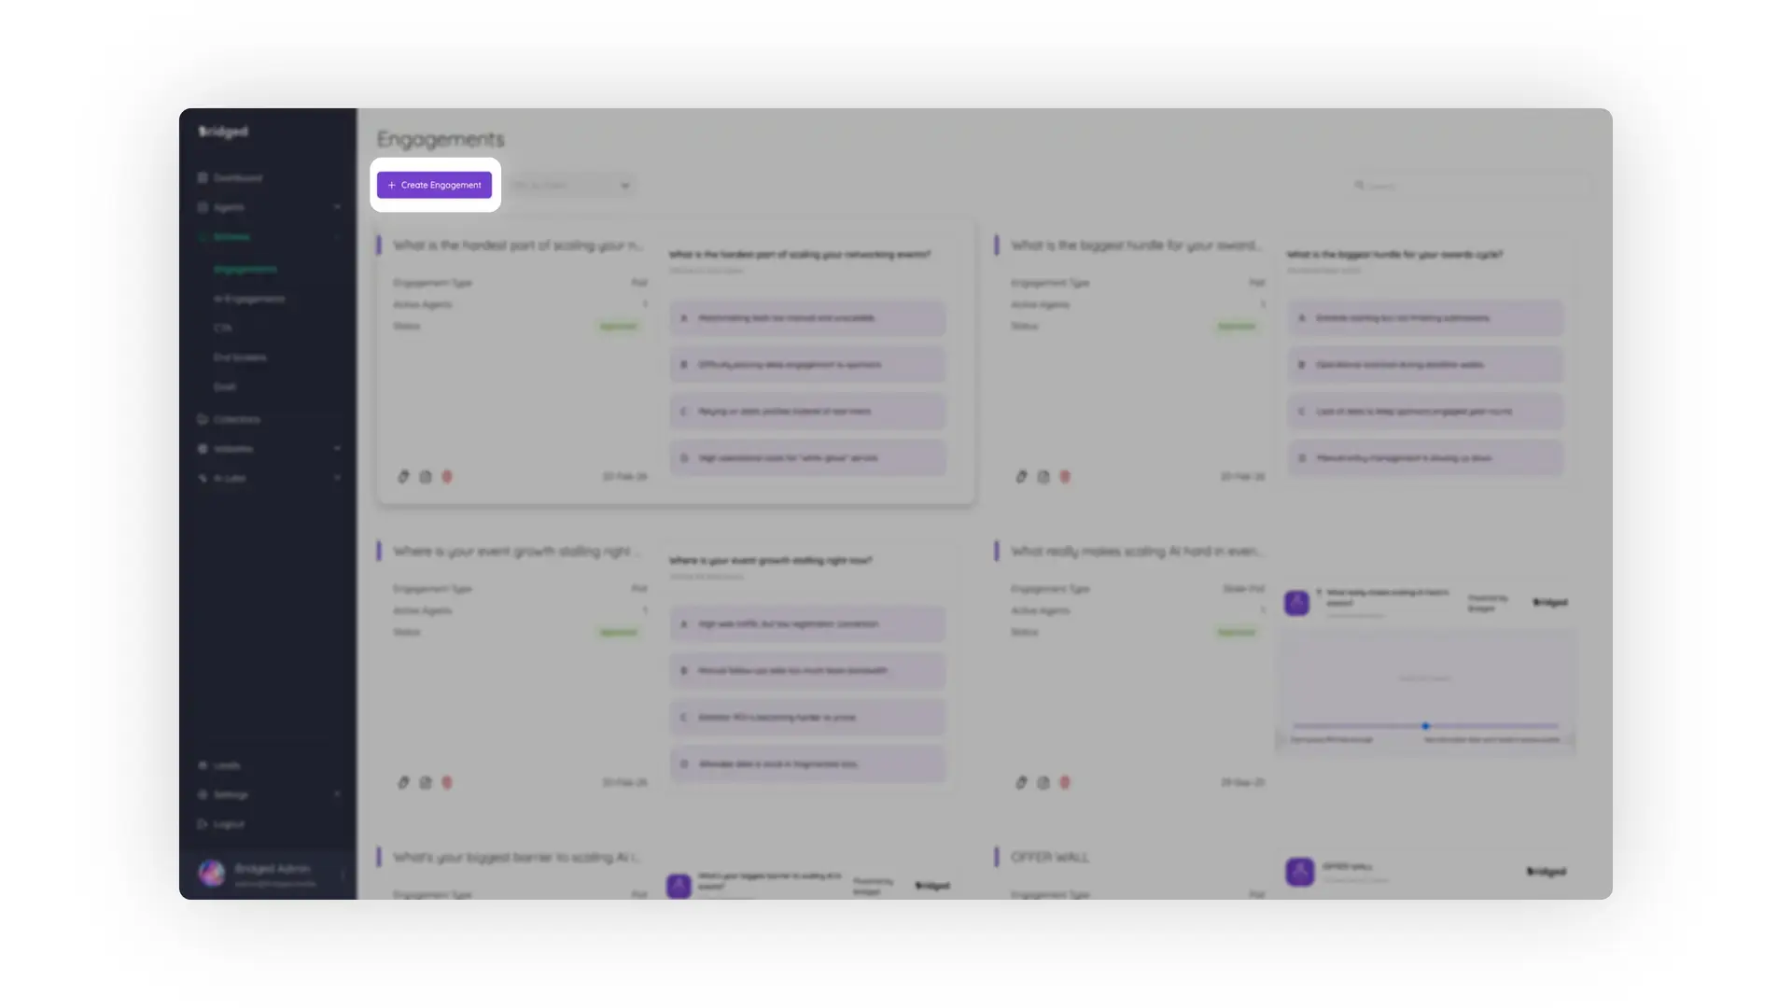Duplicate the 'hardest part of scaling' engagement using the copy icon
Viewport: 1792px width, 1008px height.
(x=426, y=476)
